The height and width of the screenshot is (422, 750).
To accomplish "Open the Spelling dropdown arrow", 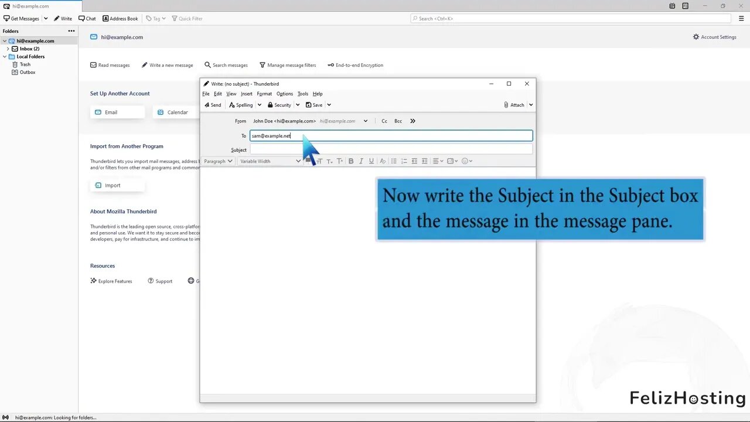I will pyautogui.click(x=260, y=105).
